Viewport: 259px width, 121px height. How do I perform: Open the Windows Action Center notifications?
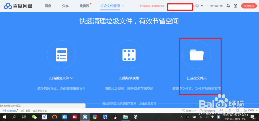click(x=253, y=117)
